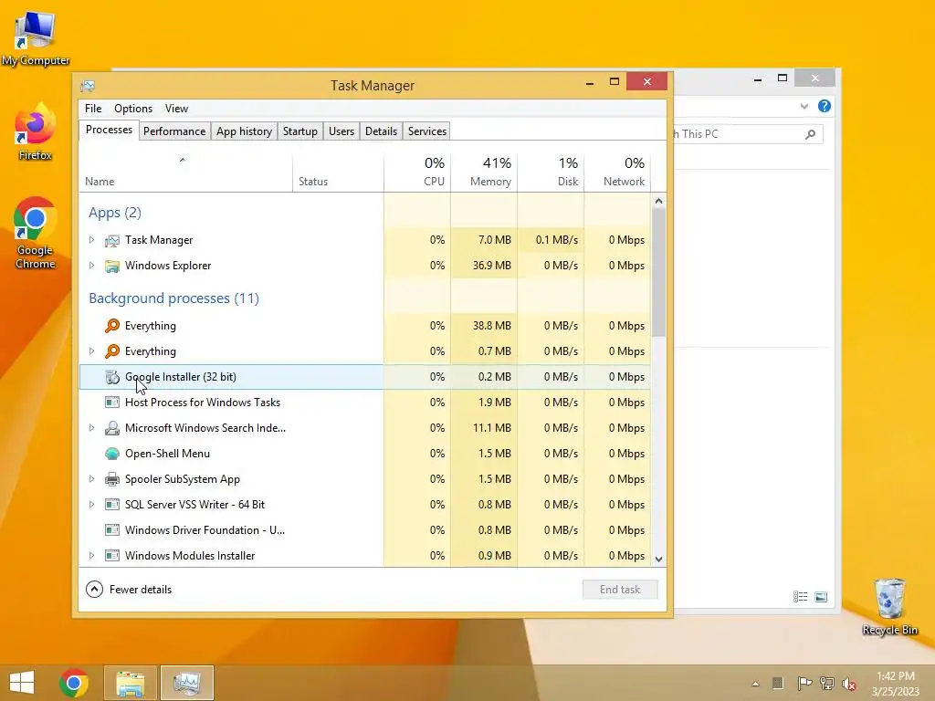Click the search magnifier in Explorer window
The image size is (935, 701).
tap(810, 134)
